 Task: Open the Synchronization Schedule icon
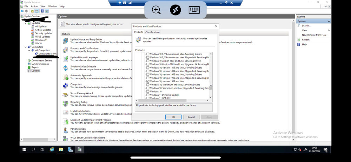[x=65, y=68]
